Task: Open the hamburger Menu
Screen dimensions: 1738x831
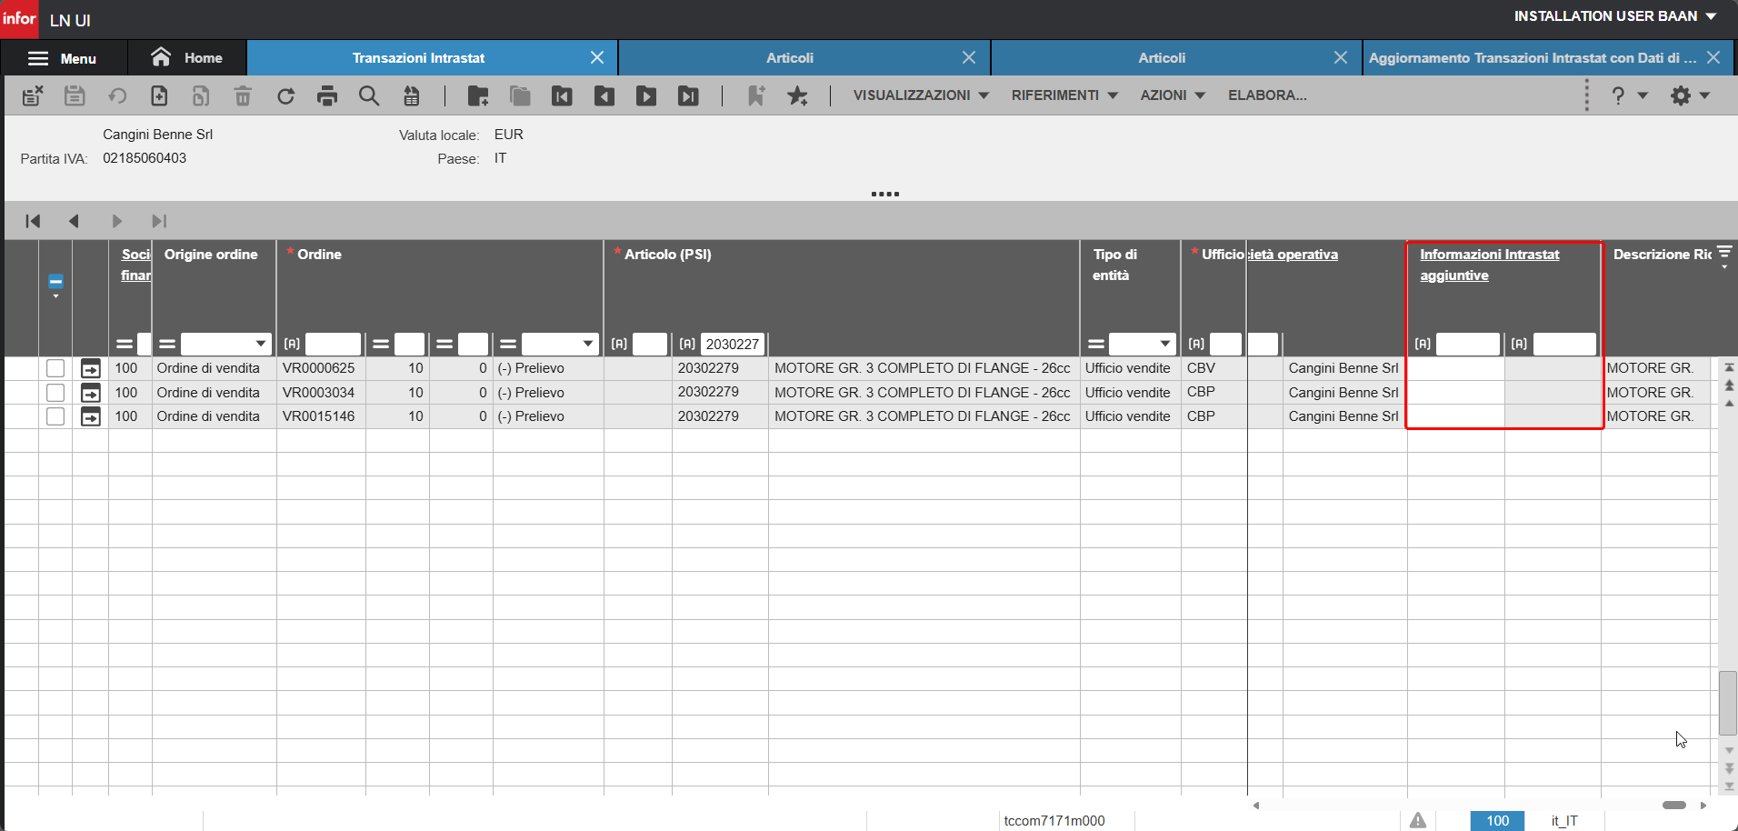Action: point(63,58)
